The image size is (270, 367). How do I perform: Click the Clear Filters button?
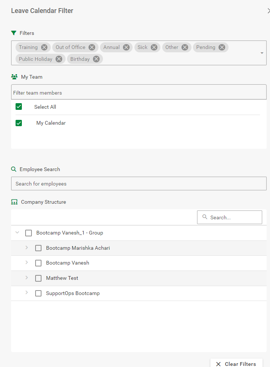click(x=236, y=364)
